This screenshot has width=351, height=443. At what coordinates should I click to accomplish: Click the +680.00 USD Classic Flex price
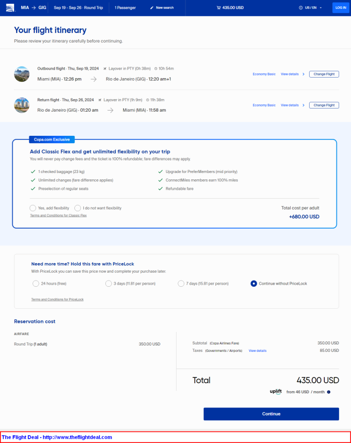pos(304,217)
